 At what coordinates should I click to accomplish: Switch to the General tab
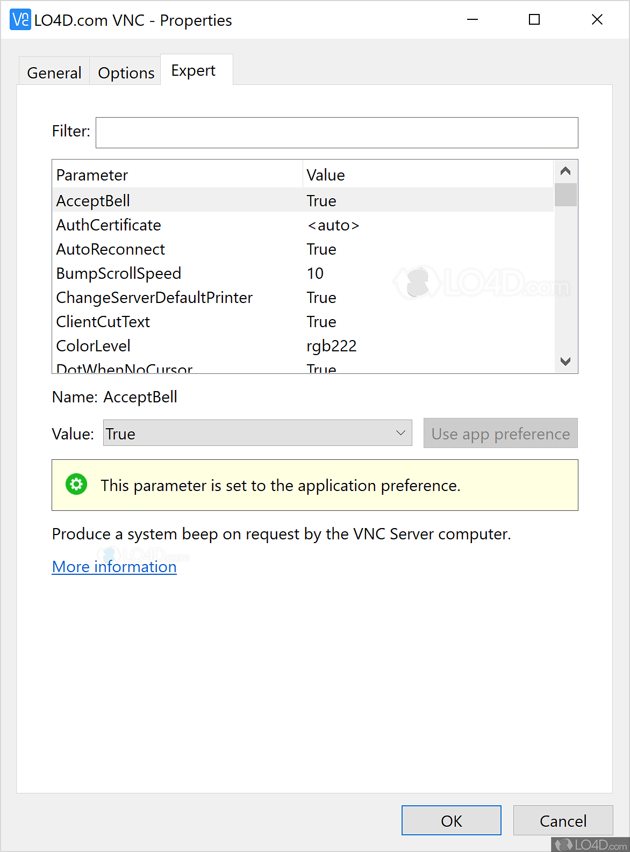[54, 73]
